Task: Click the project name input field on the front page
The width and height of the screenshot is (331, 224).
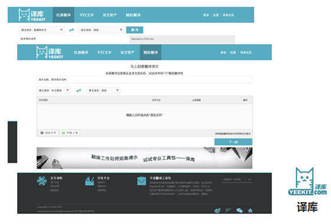Action: coord(145,80)
